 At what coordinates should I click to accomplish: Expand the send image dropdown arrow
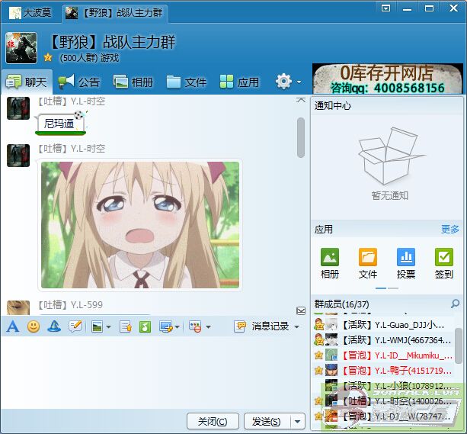point(109,326)
